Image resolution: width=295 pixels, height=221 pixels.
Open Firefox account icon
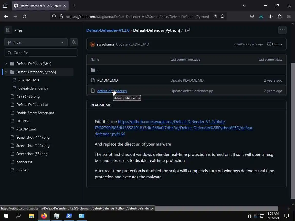270,17
